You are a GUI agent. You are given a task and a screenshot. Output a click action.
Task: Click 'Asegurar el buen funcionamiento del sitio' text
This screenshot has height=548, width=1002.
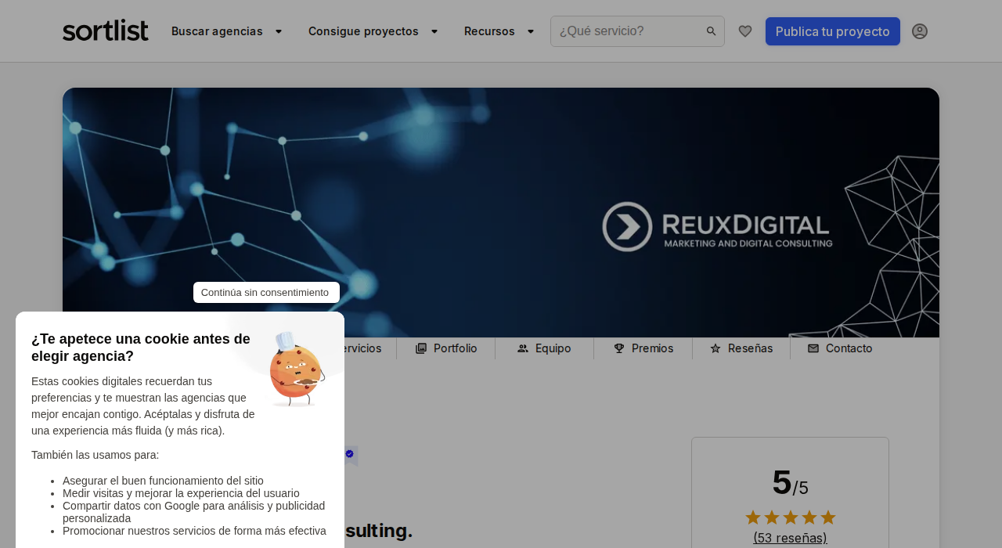point(163,481)
